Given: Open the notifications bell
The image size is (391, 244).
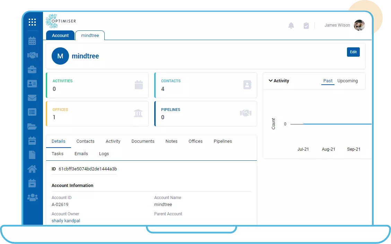Looking at the screenshot, I should [x=291, y=25].
